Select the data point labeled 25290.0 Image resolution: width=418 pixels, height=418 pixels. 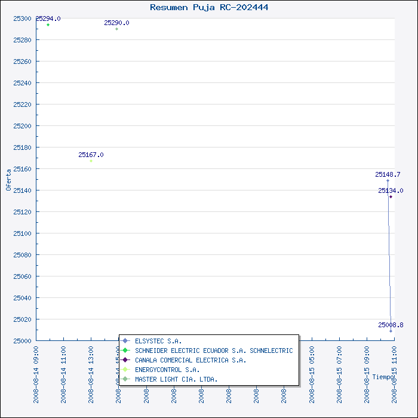tap(116, 29)
